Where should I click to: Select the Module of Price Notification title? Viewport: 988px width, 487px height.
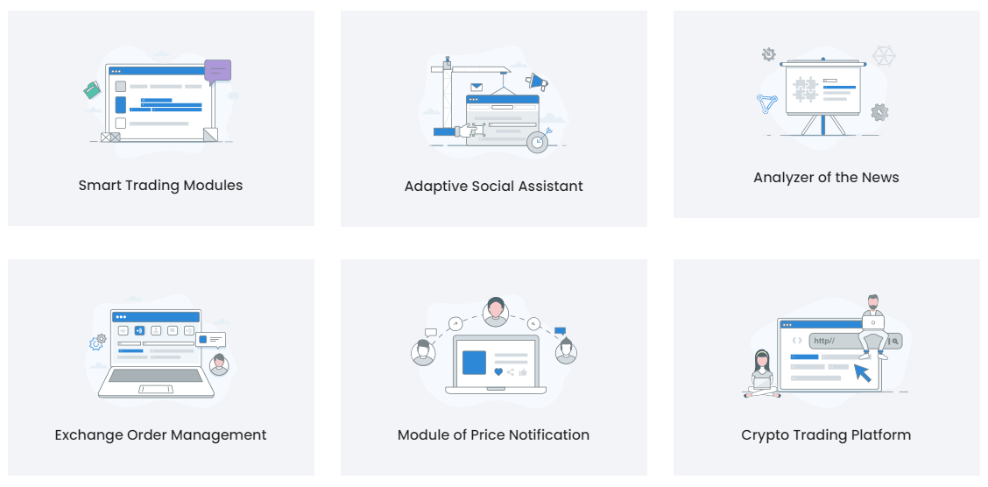point(493,435)
